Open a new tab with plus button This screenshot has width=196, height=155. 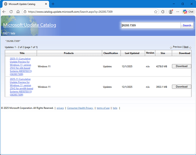[x=53, y=4]
